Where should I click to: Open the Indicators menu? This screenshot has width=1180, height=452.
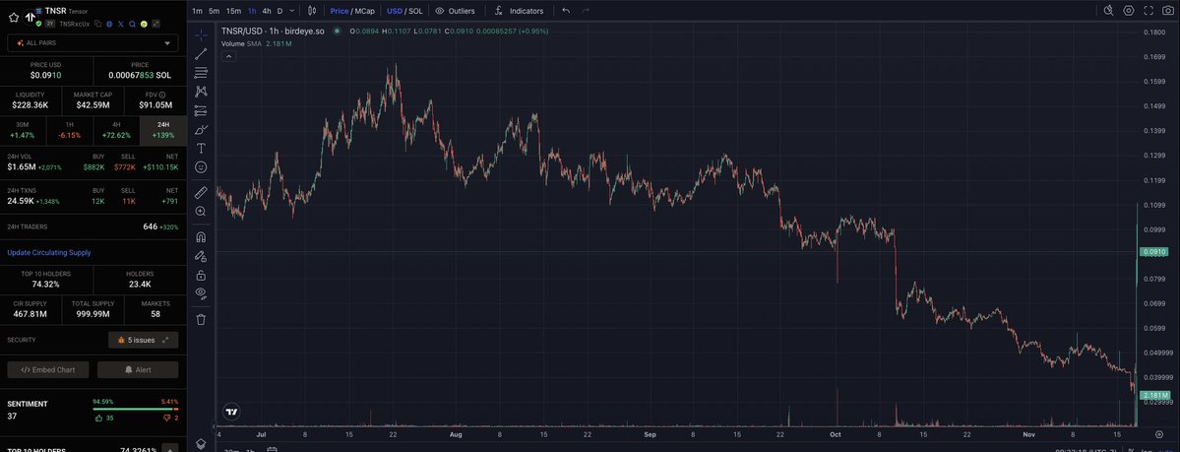(x=520, y=11)
